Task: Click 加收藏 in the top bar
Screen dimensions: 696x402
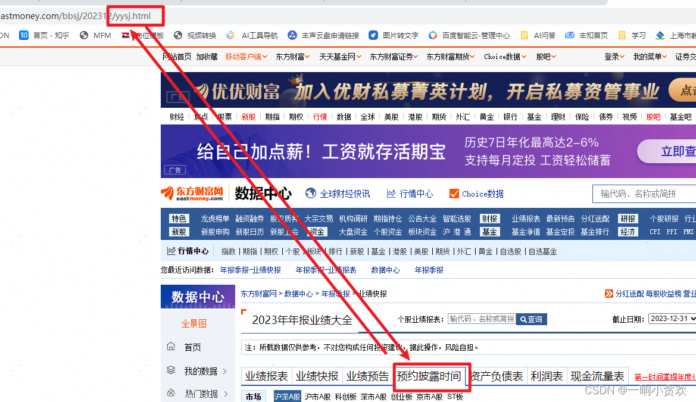Action: pos(207,57)
